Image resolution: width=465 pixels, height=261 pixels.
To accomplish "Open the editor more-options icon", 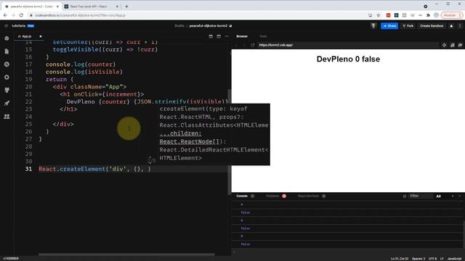I will pyautogui.click(x=227, y=36).
